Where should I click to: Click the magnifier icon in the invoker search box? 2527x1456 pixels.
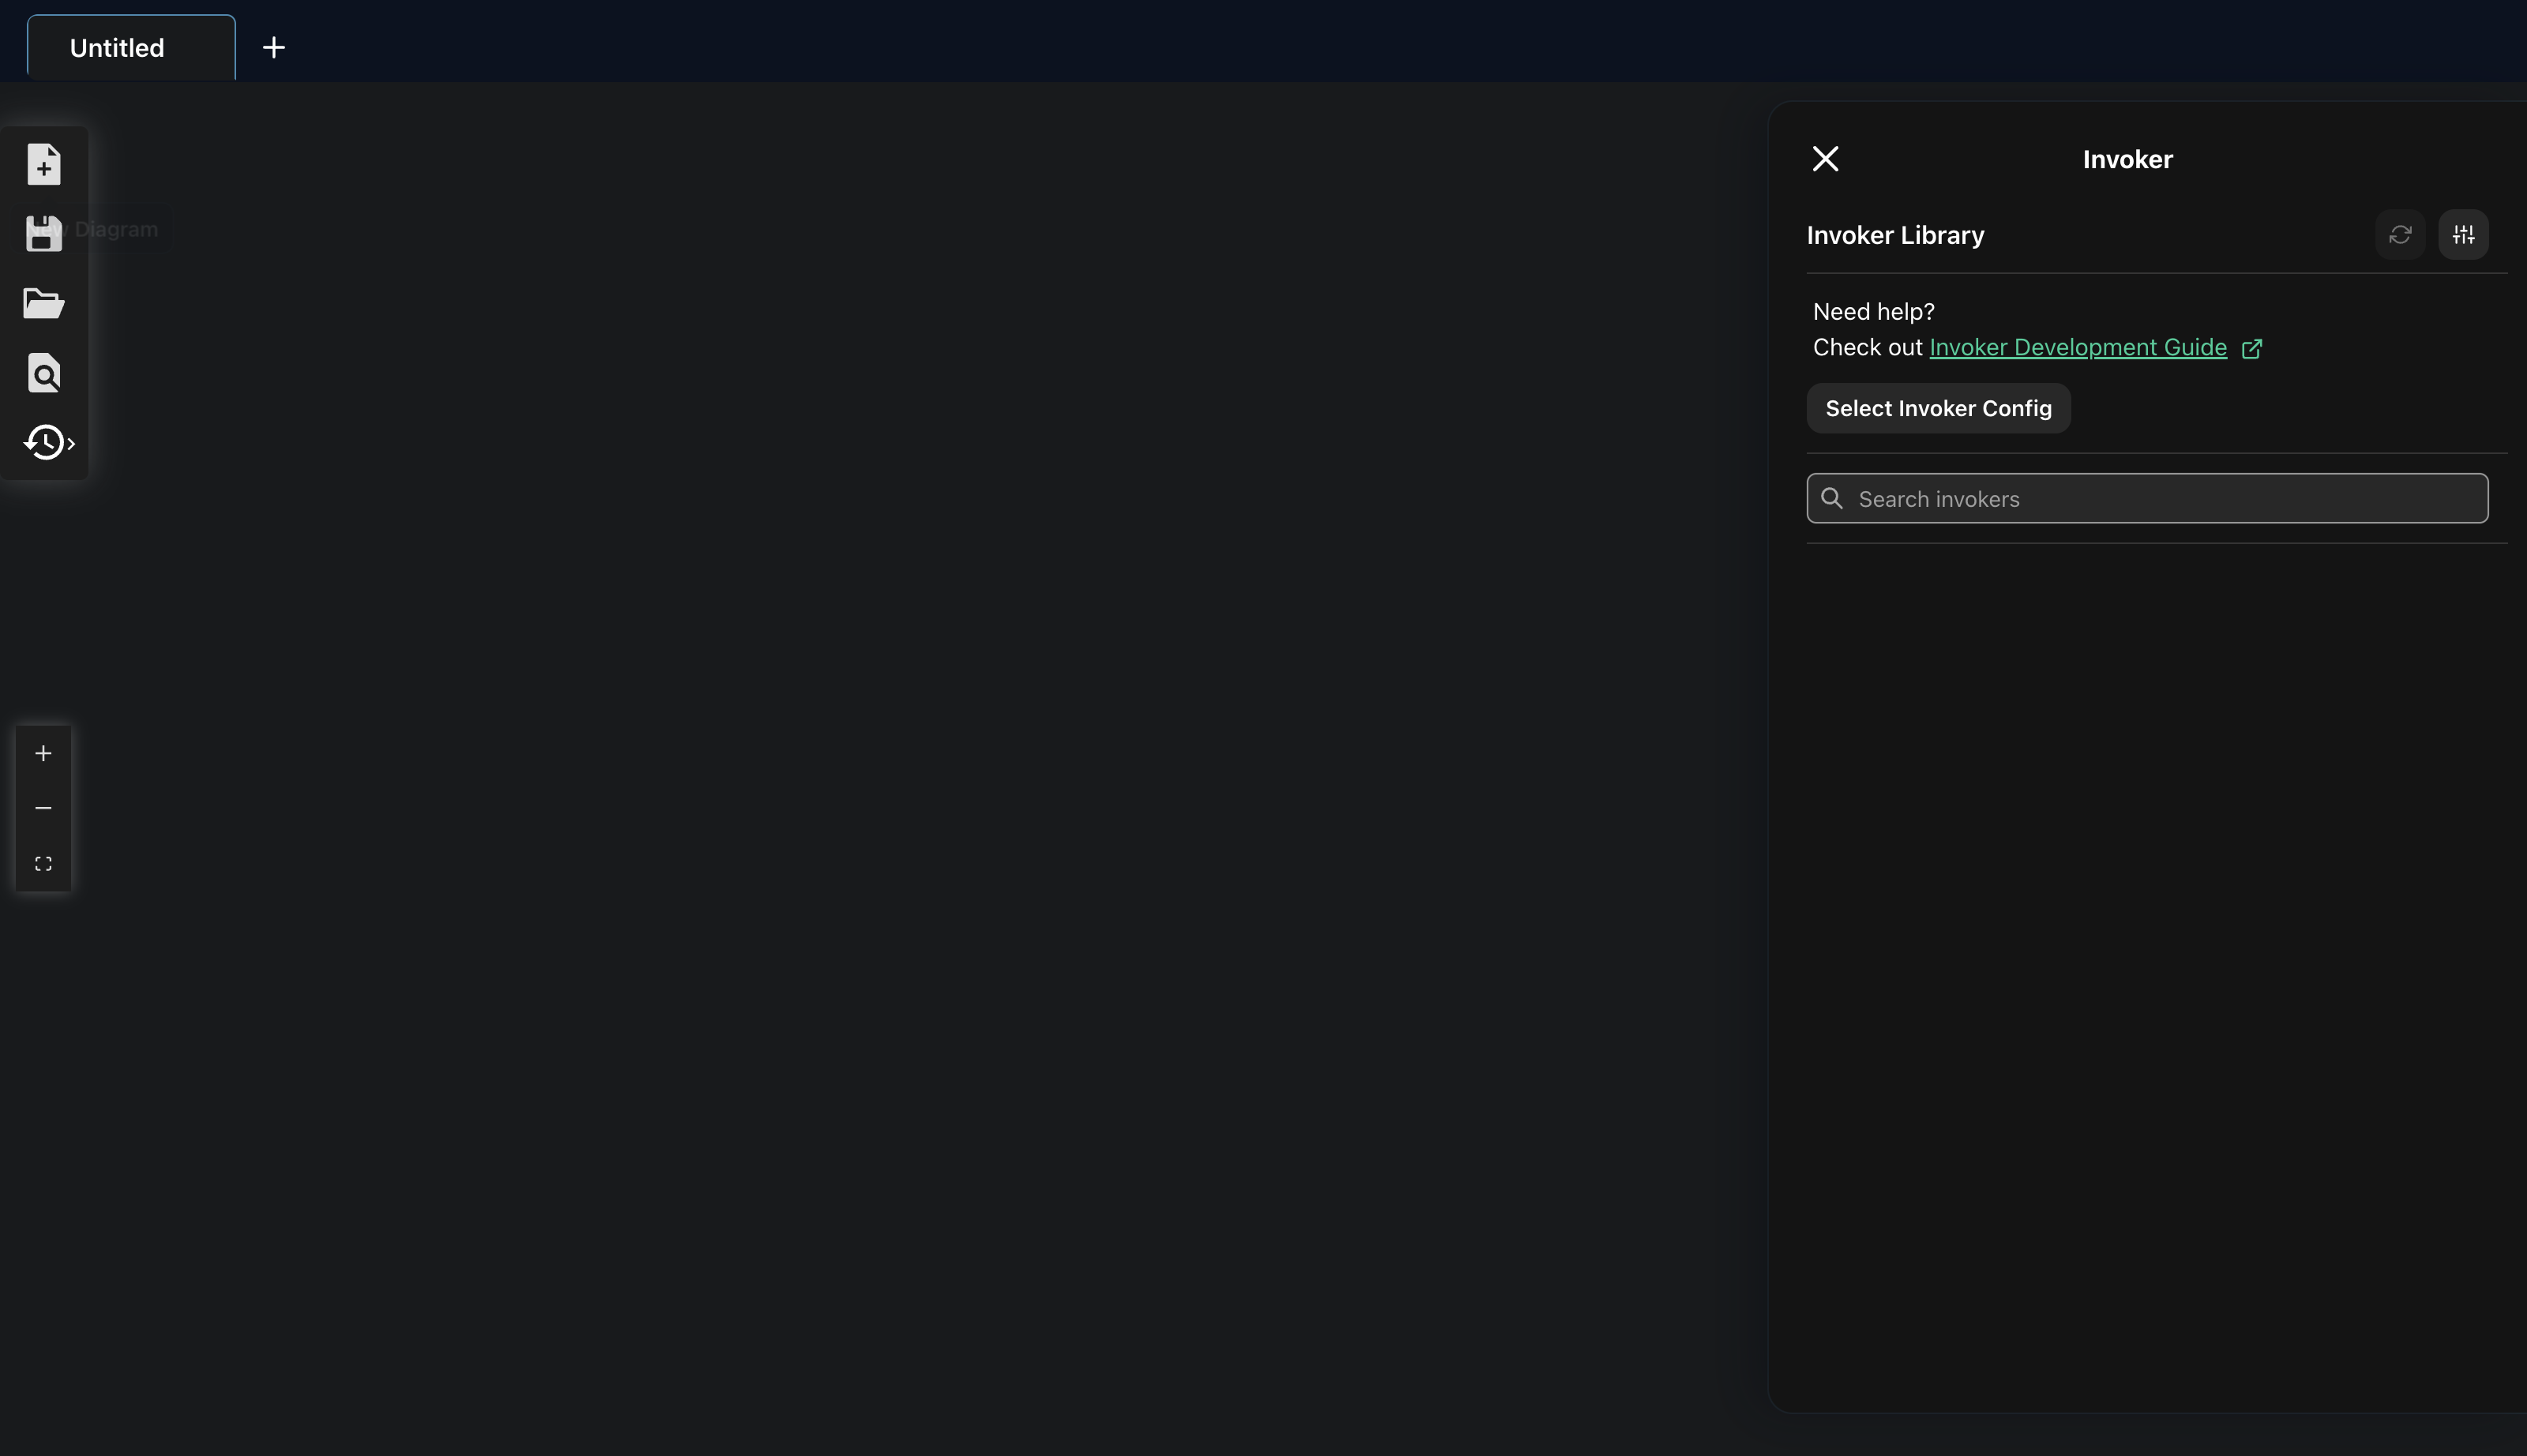pos(1832,498)
